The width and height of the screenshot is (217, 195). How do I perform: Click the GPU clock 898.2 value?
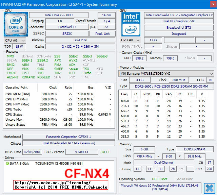139,58
